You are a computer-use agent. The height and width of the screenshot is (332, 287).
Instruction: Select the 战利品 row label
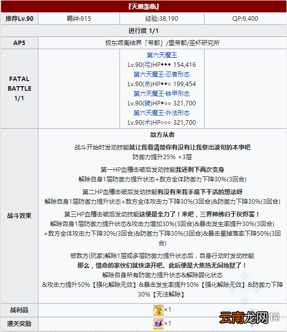(19, 310)
